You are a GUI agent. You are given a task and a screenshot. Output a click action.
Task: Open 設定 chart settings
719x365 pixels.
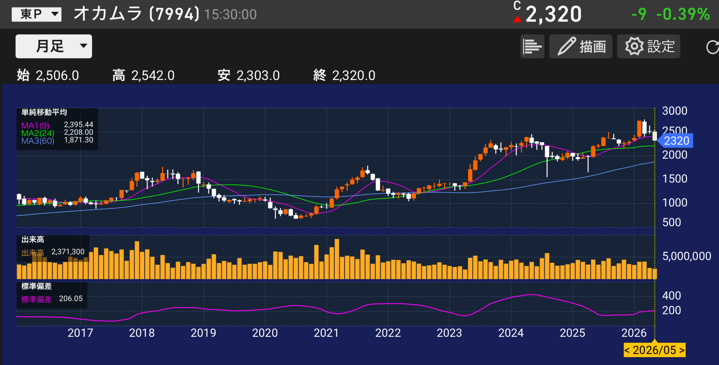[648, 46]
